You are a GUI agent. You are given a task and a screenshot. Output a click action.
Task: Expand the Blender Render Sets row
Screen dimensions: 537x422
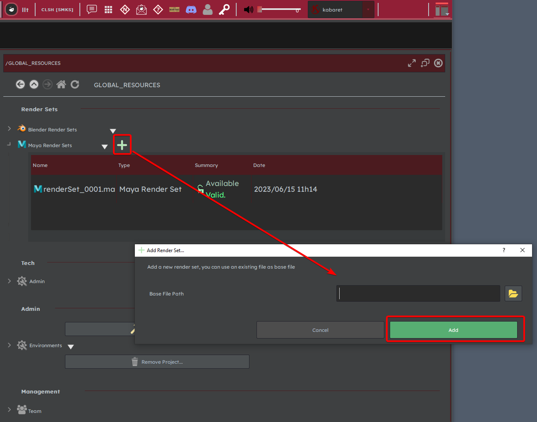tap(9, 129)
